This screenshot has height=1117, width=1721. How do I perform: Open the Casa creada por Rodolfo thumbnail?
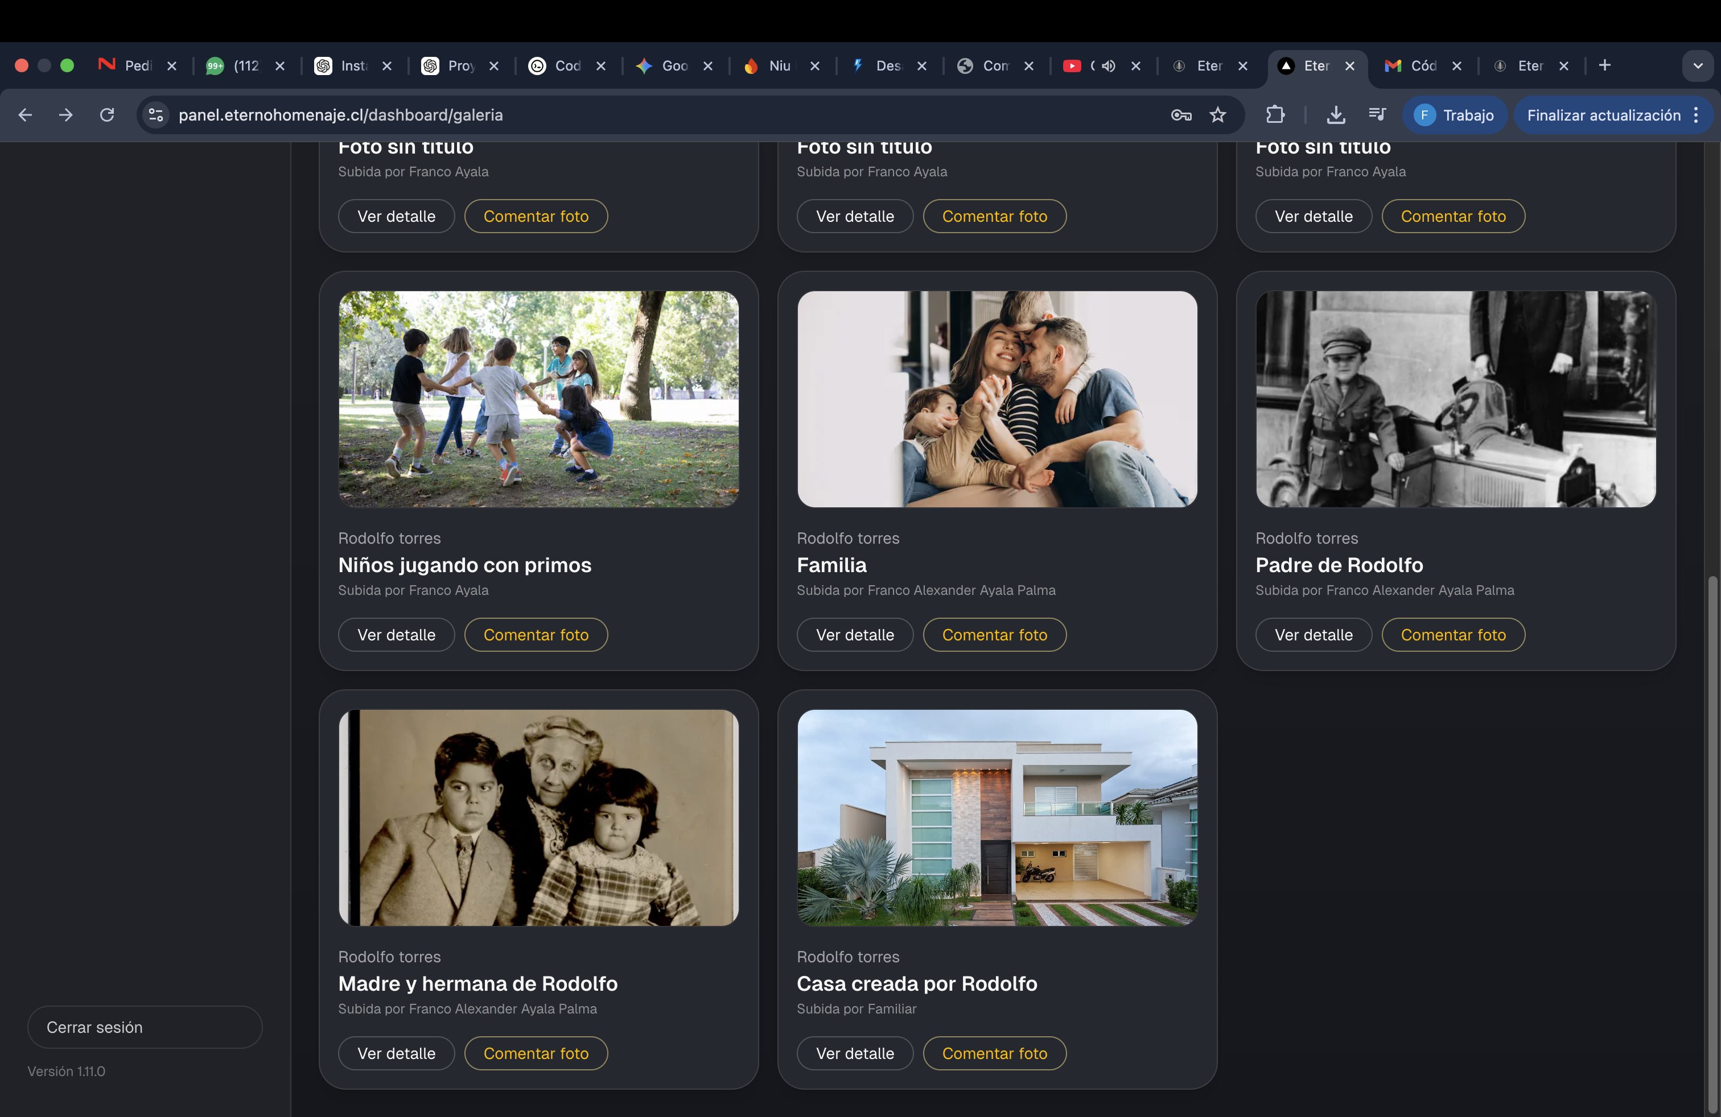997,817
